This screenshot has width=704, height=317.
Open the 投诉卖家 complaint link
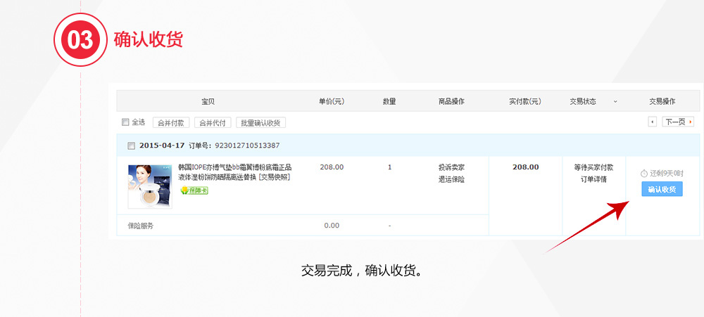(451, 167)
